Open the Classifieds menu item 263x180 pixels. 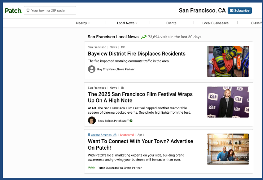257,23
